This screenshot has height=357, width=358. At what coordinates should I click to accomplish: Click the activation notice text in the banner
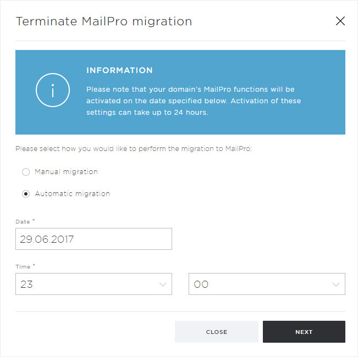point(194,101)
